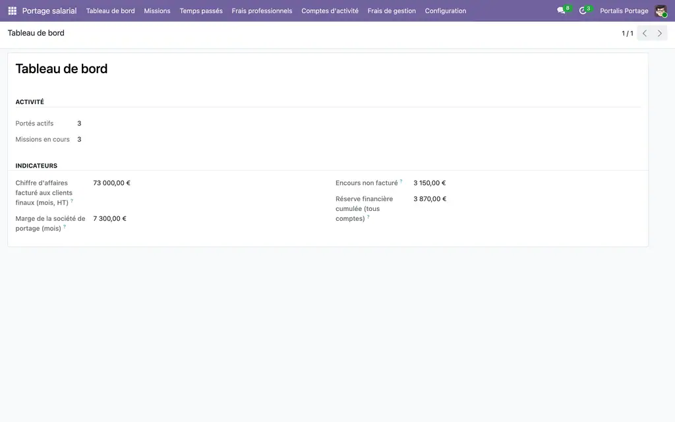Screen dimensions: 675x422
Task: Click the Marge de la société de portage label
Action: (50, 224)
